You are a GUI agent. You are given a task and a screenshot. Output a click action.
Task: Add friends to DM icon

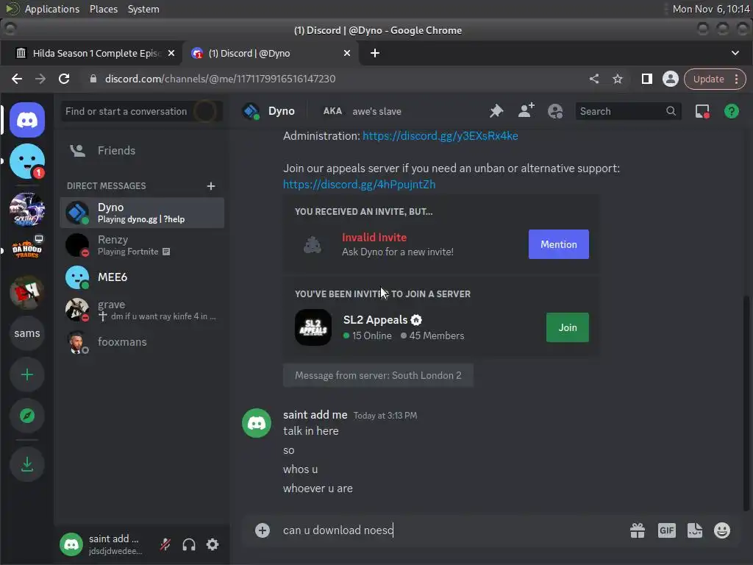pos(527,111)
